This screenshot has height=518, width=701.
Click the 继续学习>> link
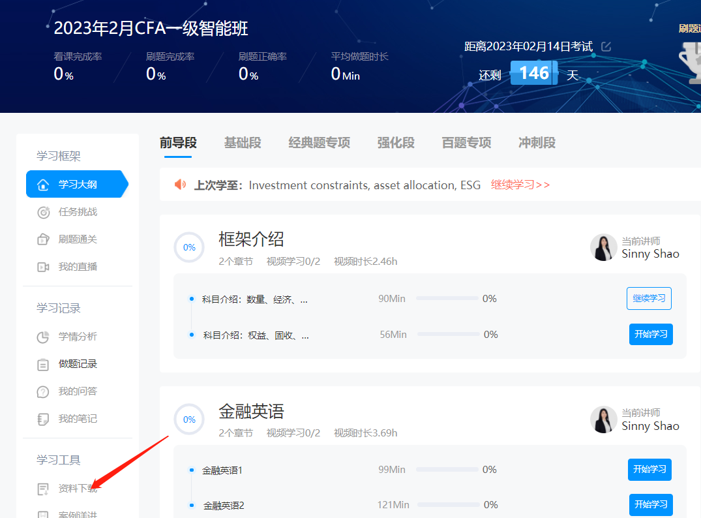520,185
